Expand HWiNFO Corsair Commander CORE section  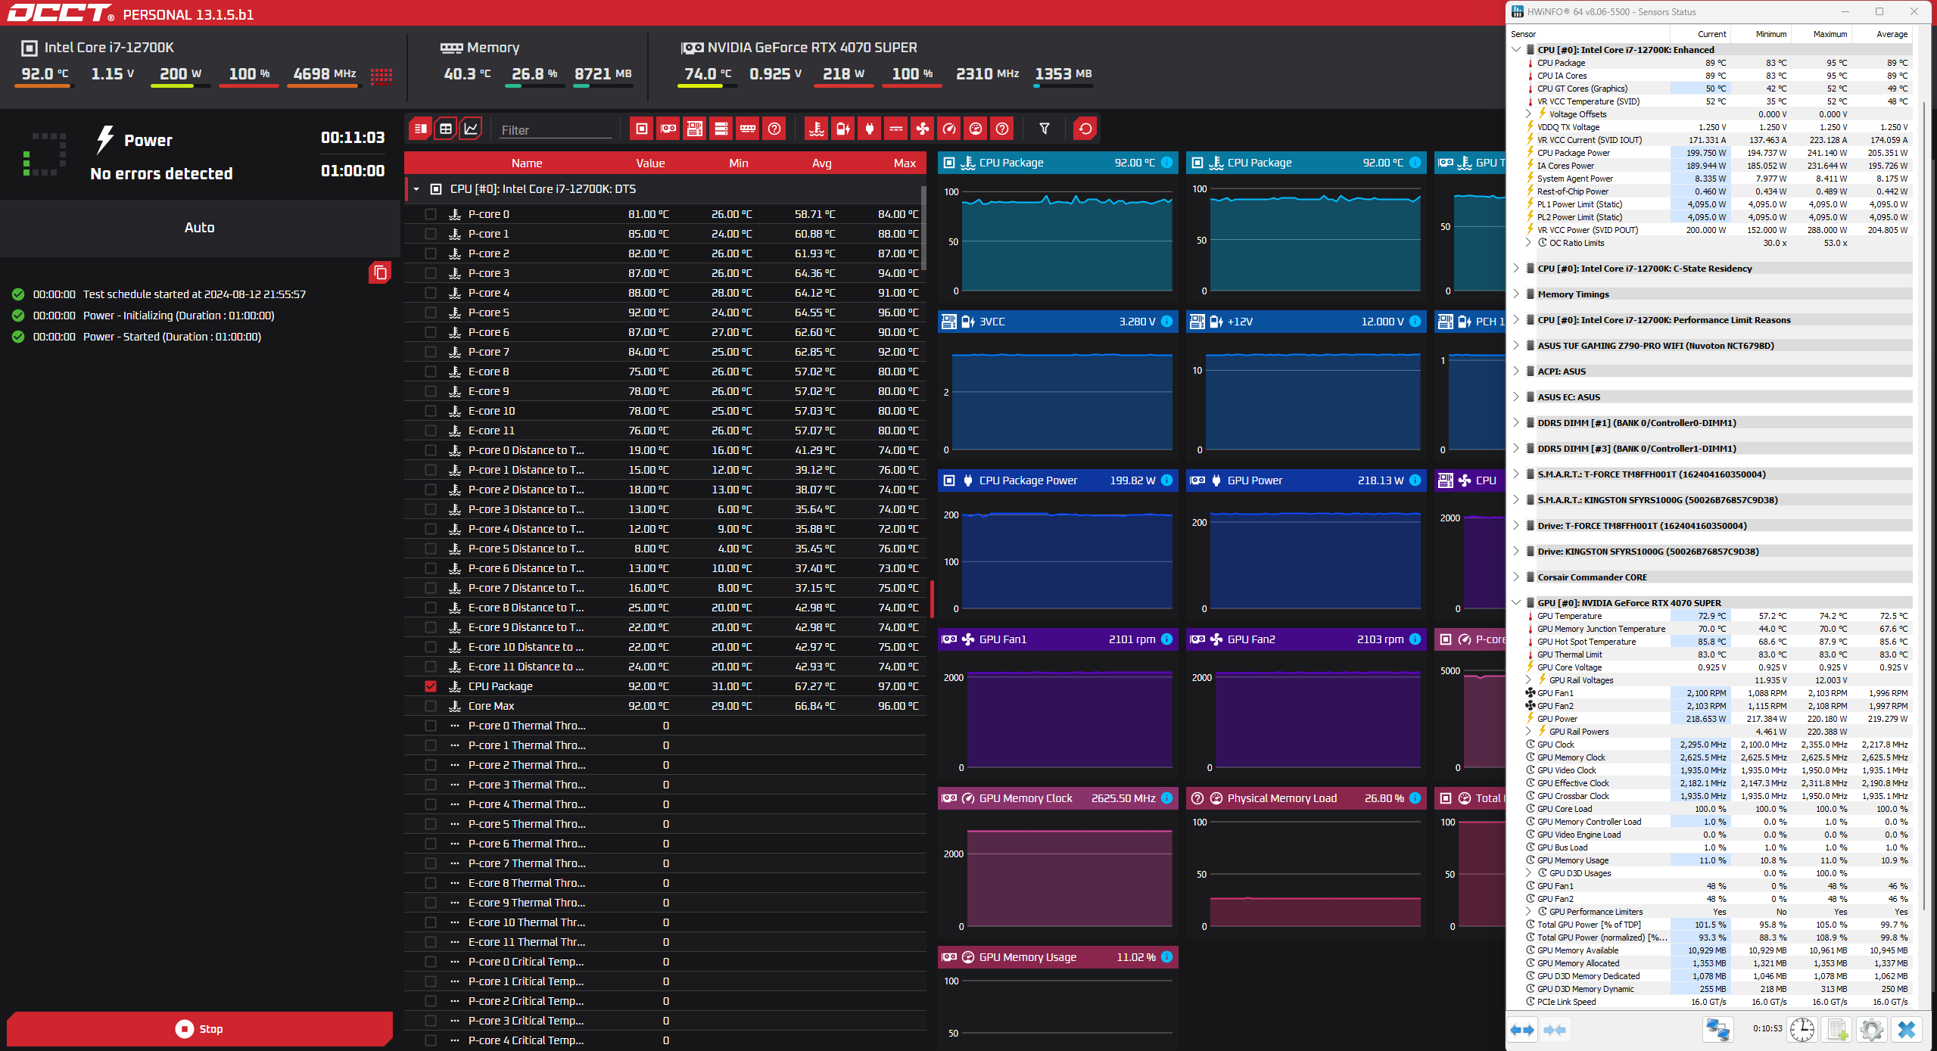point(1516,577)
